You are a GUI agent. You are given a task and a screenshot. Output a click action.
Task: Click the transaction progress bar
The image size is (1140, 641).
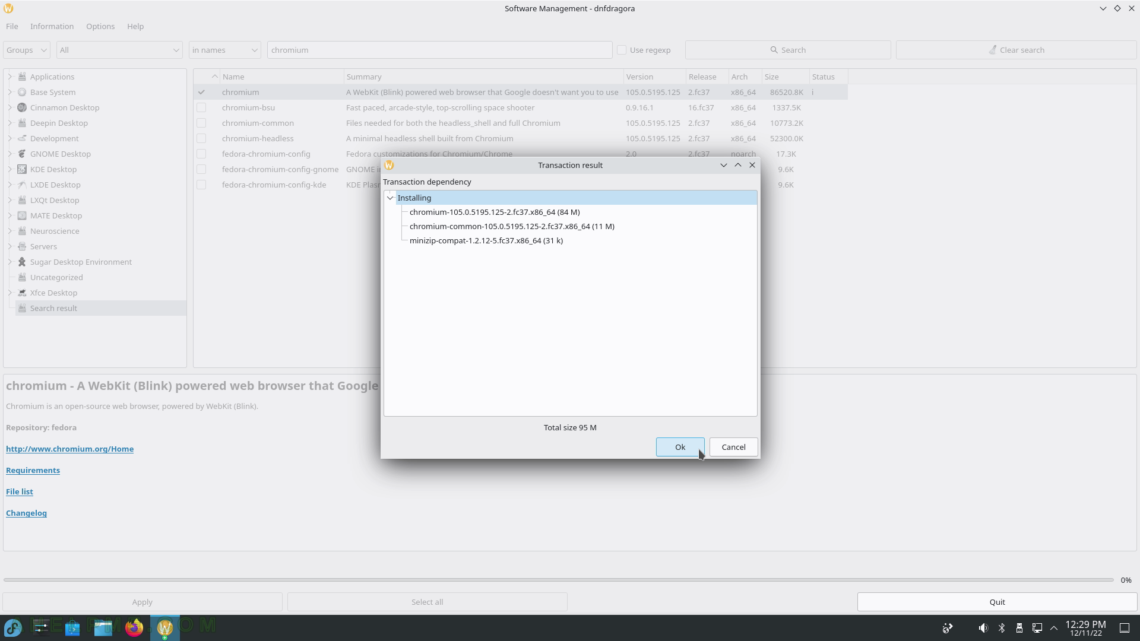point(558,580)
